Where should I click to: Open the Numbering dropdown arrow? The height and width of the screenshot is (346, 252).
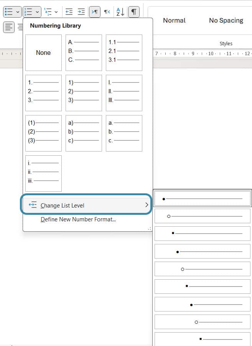38,12
